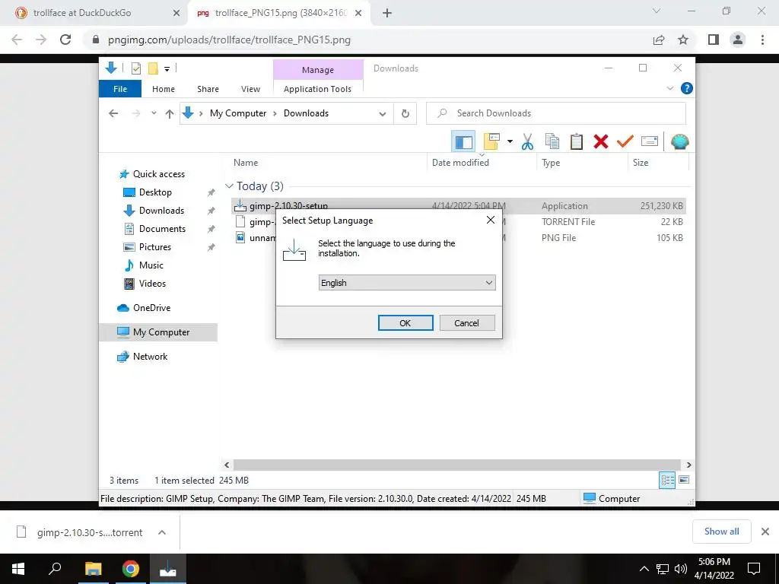Select Downloads in the navigation pane
Viewport: 779px width, 584px height.
point(161,211)
